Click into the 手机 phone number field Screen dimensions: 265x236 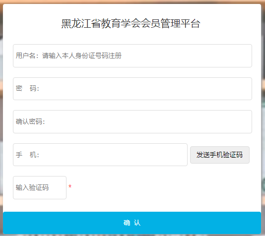pos(100,155)
